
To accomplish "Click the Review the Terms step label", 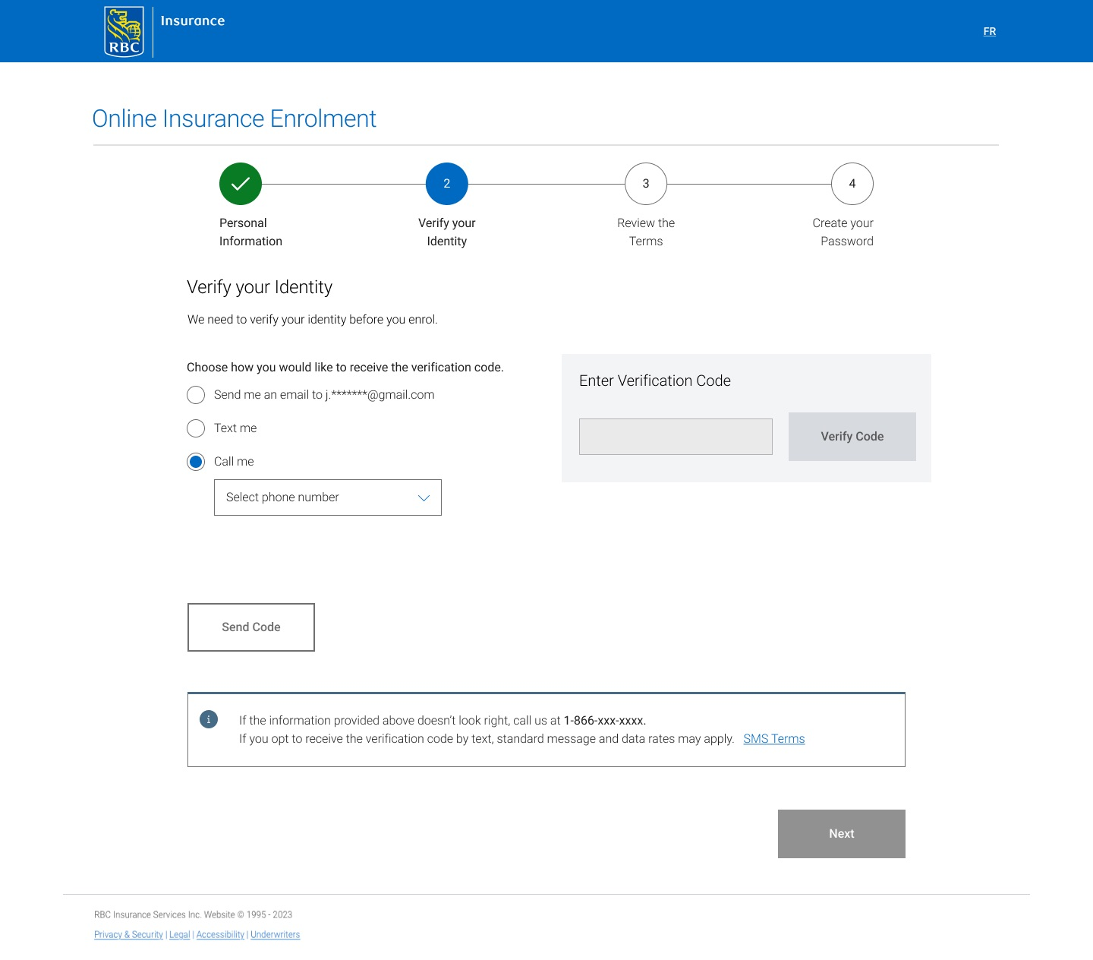I will pyautogui.click(x=646, y=232).
